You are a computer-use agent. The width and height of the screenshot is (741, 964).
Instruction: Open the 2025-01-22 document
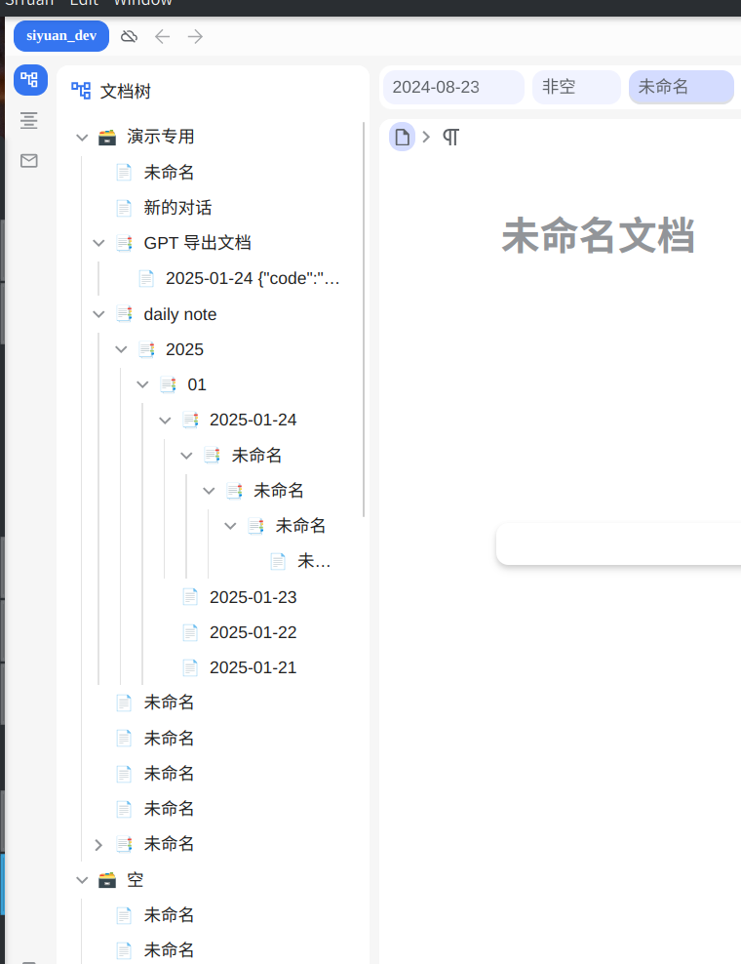click(253, 632)
